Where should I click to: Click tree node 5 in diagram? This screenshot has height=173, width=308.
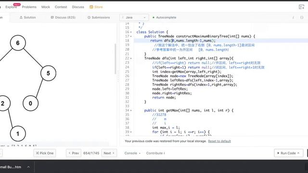48,73
